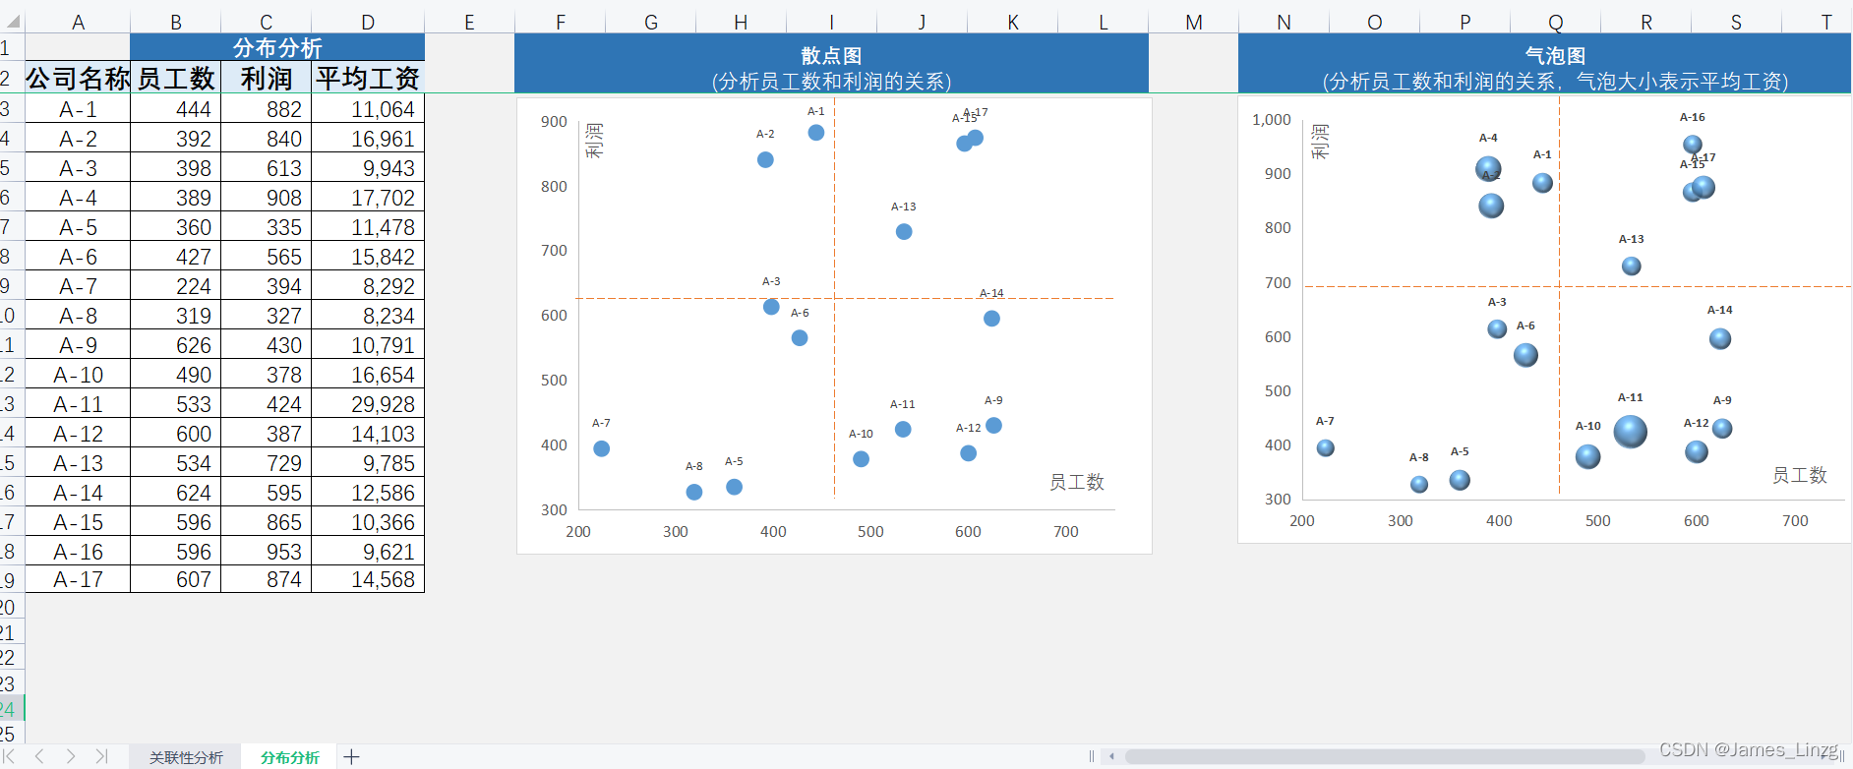Click the 员工数 axis title in bubble chart
Image resolution: width=1853 pixels, height=769 pixels.
[1799, 475]
